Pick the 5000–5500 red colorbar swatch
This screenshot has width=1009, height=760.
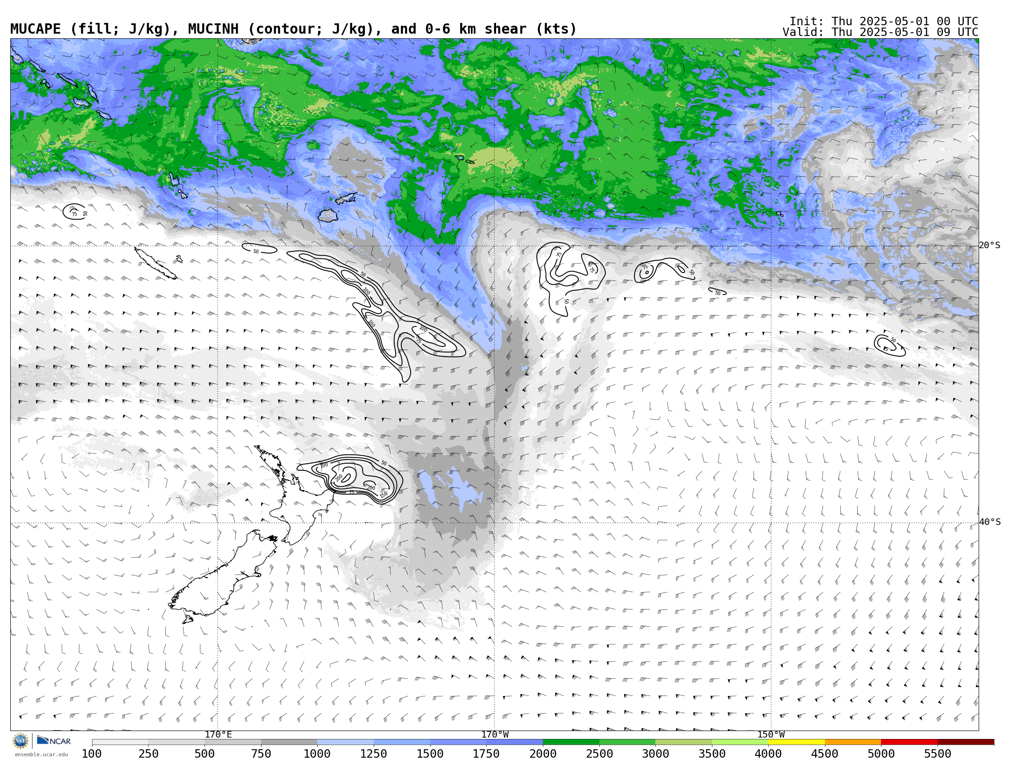(x=909, y=742)
